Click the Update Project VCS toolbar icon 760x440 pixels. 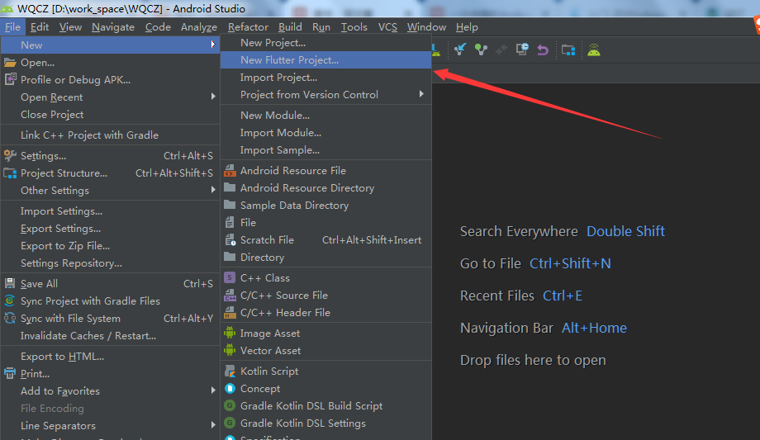click(x=460, y=50)
